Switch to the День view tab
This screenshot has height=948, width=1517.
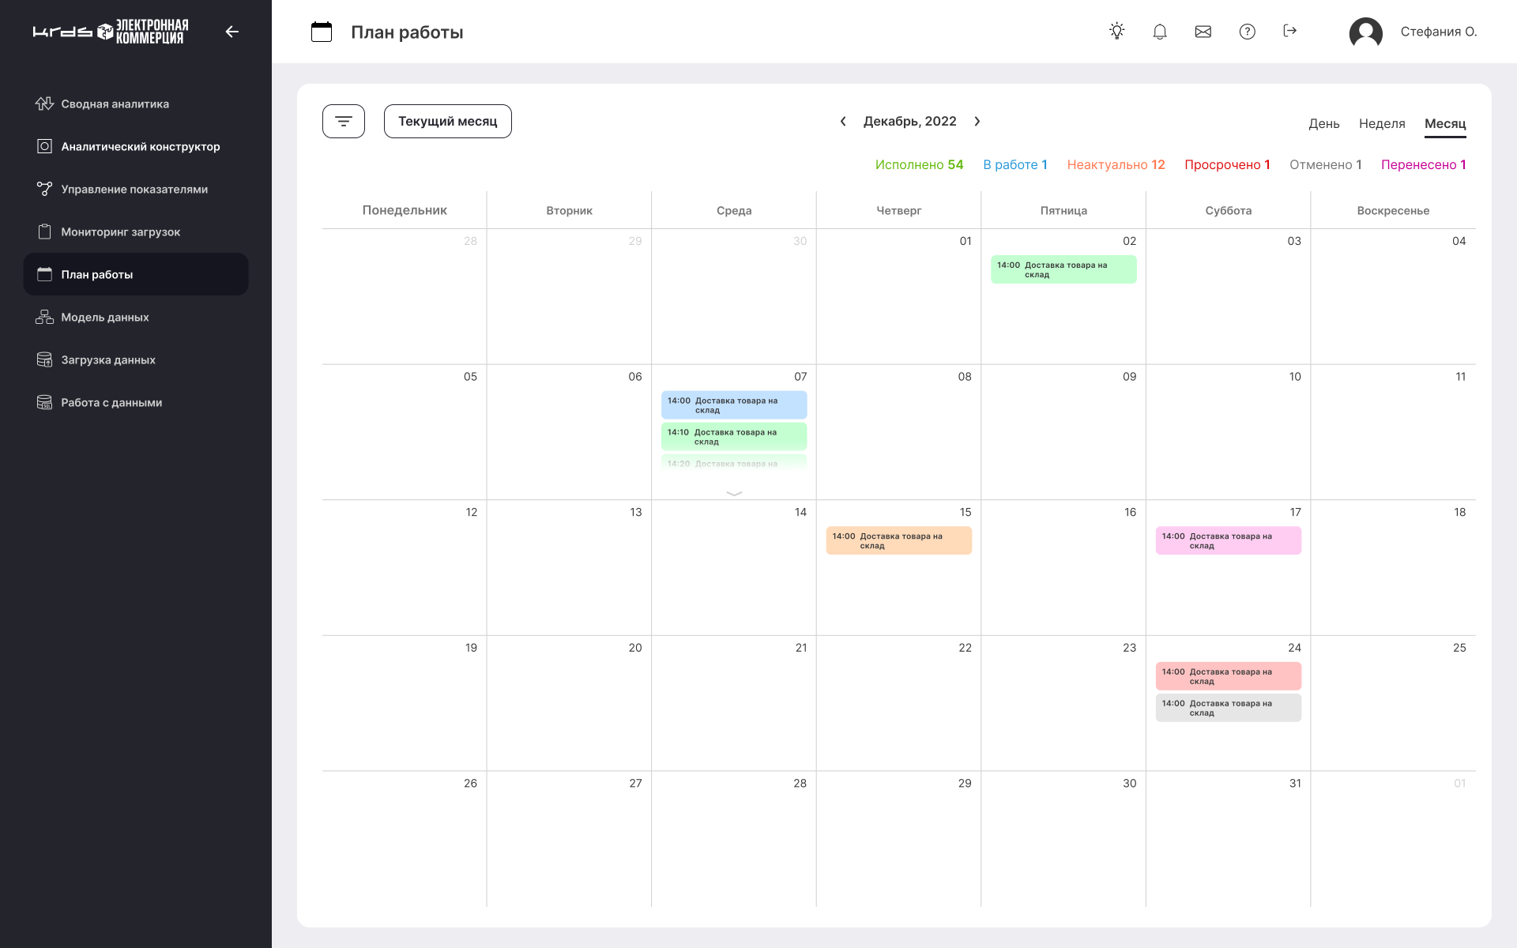tap(1323, 123)
